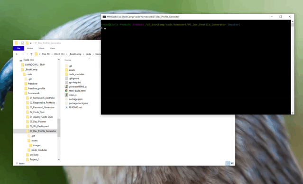Click nav pane scrollbar down arrow

tap(59, 159)
